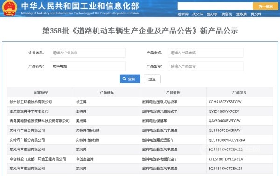Open the 提意见 navigation link
The width and height of the screenshot is (280, 176).
point(227,14)
